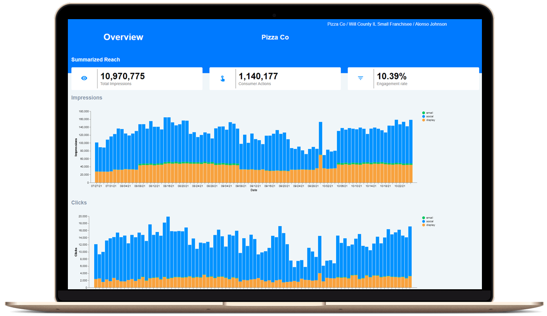The height and width of the screenshot is (316, 547).
Task: Select the Summarized Reach section heading
Action: pos(95,60)
